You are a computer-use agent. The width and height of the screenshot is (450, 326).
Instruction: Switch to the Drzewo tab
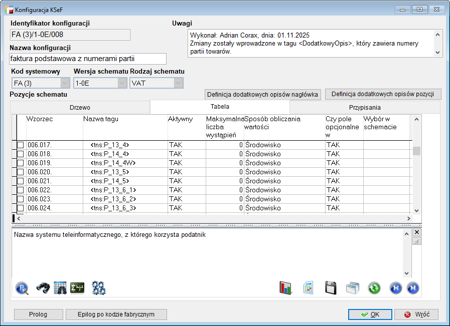(80, 107)
